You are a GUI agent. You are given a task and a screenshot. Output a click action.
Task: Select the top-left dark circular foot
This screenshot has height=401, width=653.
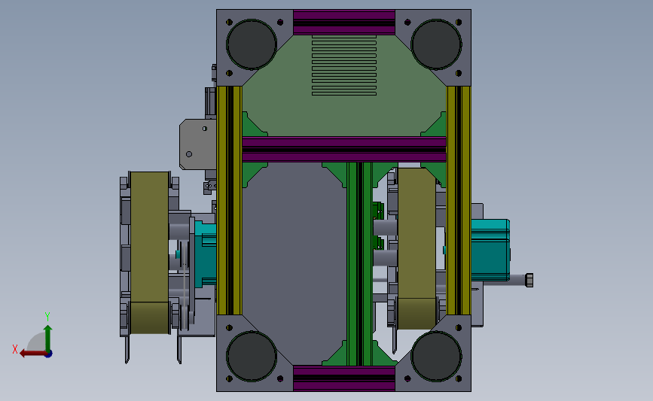(252, 44)
